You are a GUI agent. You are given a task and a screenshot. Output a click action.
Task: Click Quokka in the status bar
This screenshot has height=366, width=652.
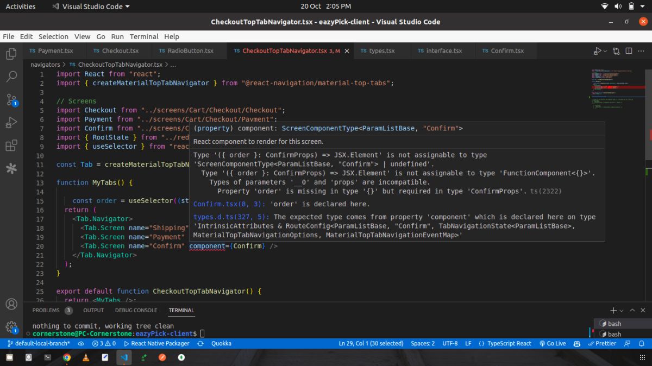coord(221,343)
